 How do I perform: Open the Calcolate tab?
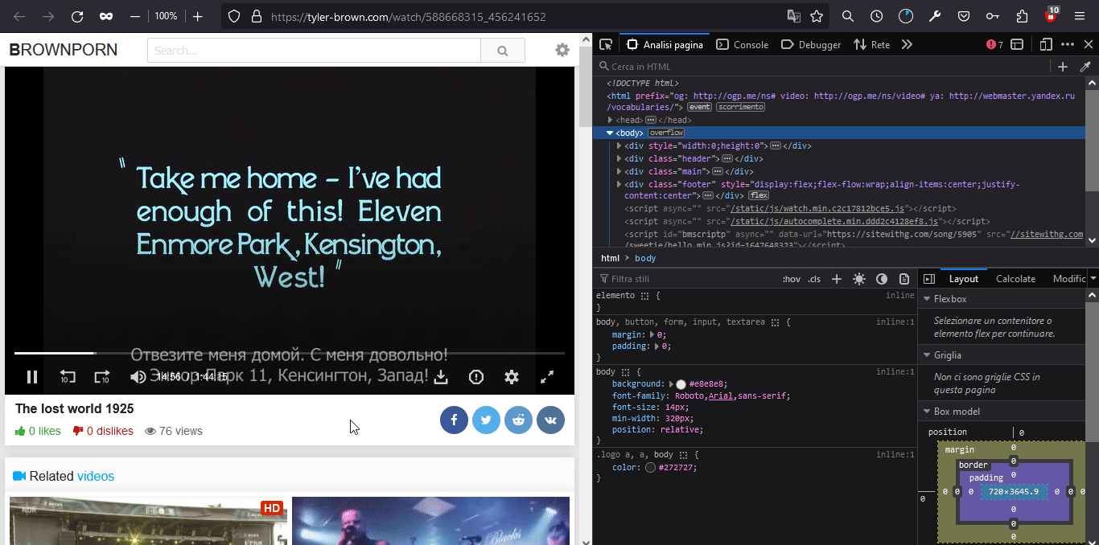pos(1015,279)
